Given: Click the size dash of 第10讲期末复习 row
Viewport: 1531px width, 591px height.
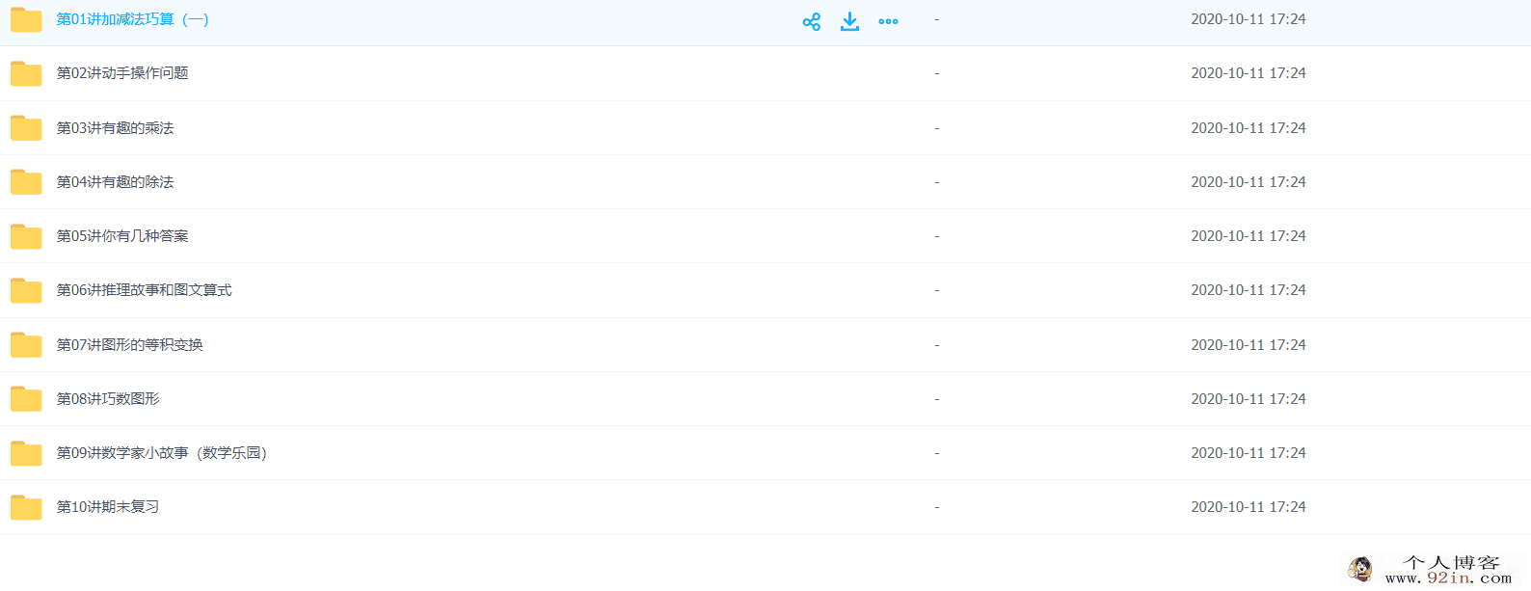Looking at the screenshot, I should click(936, 507).
